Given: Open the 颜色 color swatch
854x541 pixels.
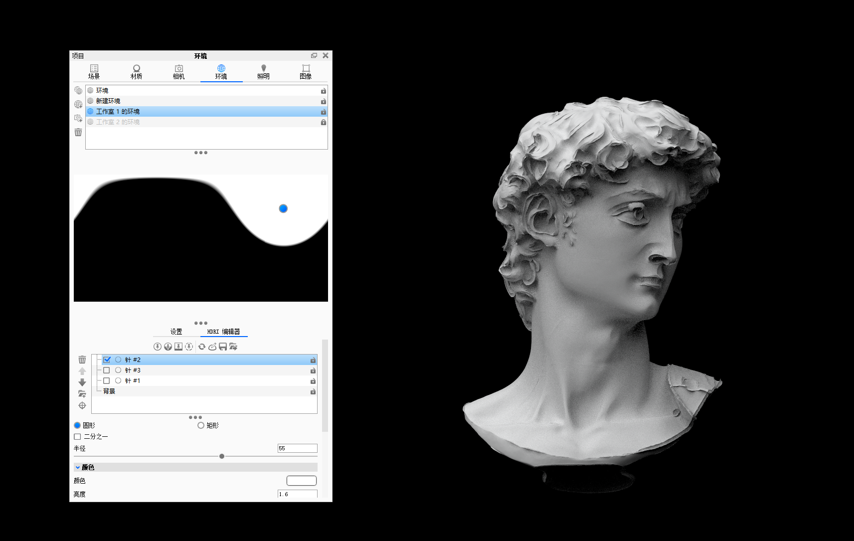Looking at the screenshot, I should click(301, 480).
